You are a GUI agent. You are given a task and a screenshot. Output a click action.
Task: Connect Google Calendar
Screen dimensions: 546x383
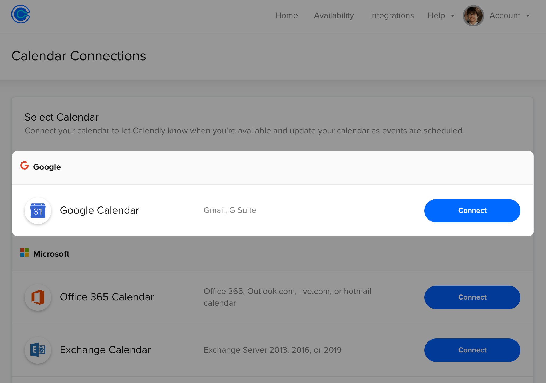click(x=472, y=211)
